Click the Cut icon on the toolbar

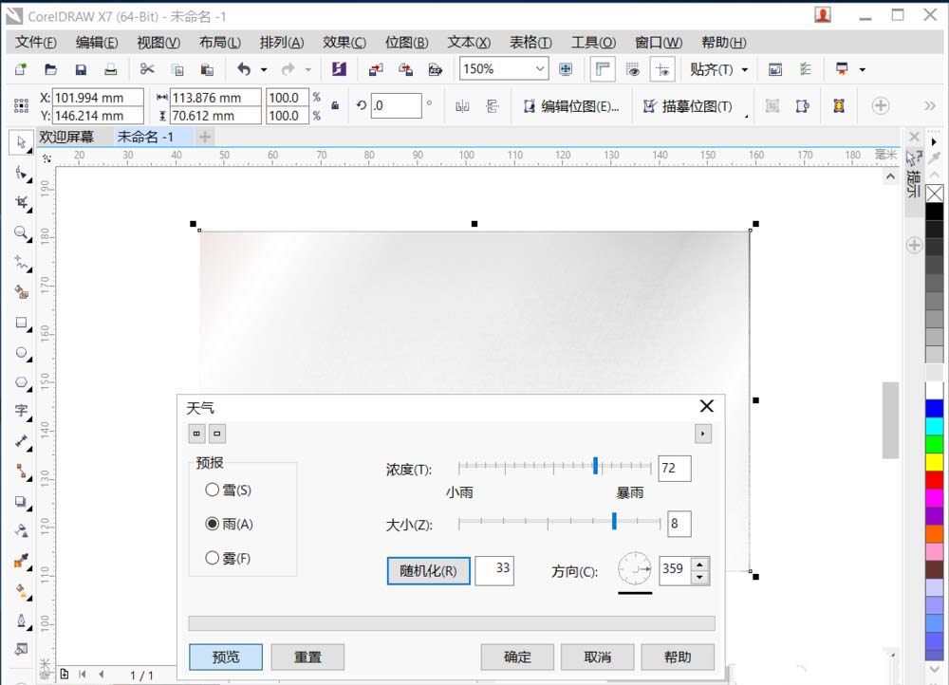147,68
